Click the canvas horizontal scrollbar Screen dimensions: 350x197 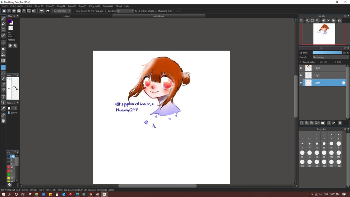(x=157, y=186)
